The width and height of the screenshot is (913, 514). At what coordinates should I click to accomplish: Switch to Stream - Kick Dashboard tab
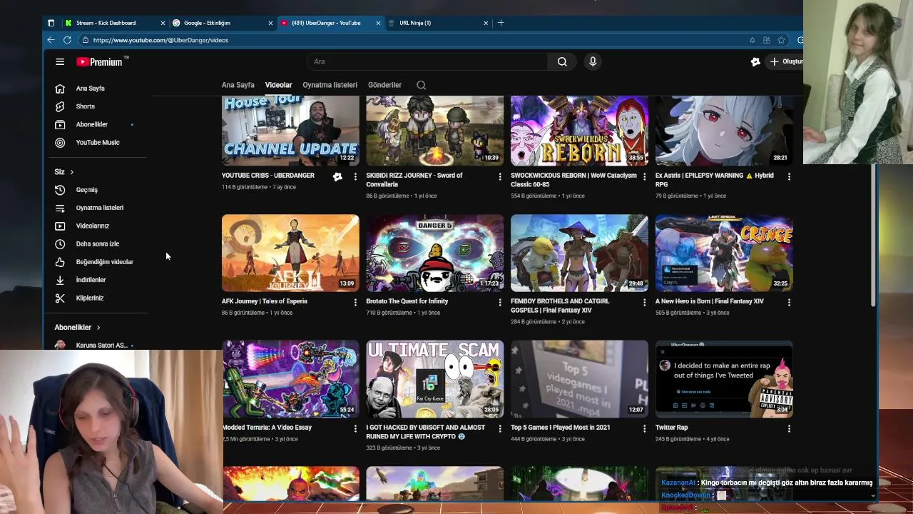pos(106,23)
